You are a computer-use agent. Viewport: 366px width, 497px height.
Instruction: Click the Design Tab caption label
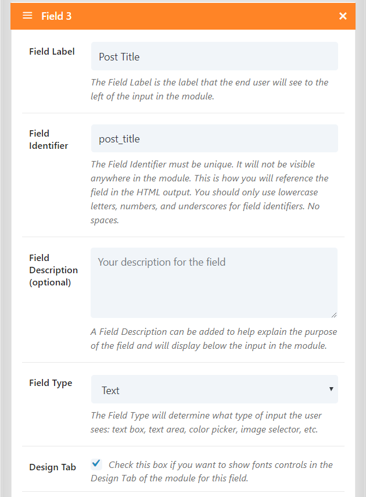click(53, 467)
